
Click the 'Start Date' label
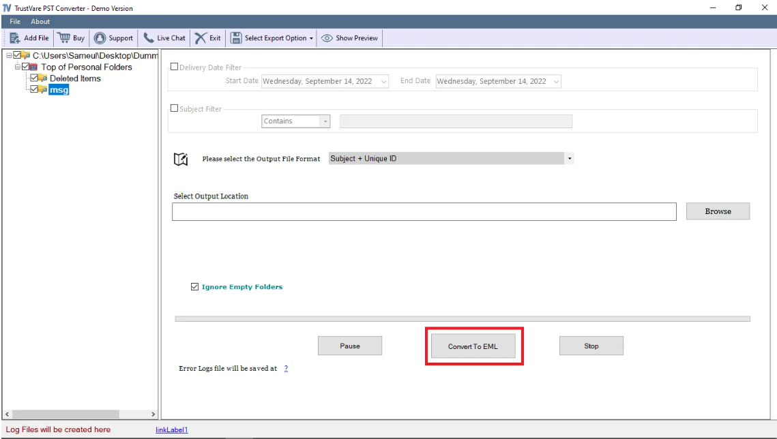(241, 80)
